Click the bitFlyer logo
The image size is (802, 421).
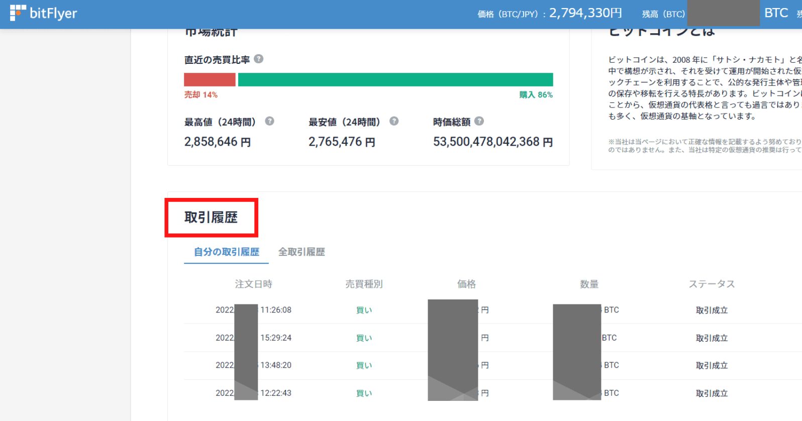point(43,13)
